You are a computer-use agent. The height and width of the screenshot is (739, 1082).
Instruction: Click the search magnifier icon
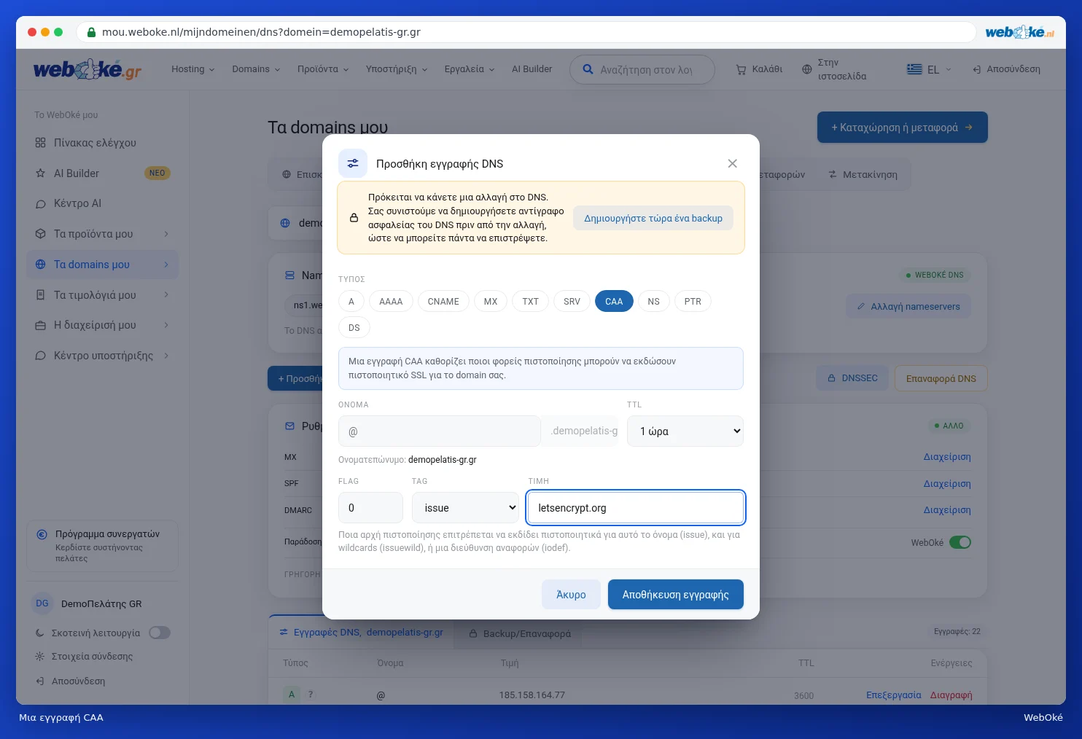[x=588, y=69]
